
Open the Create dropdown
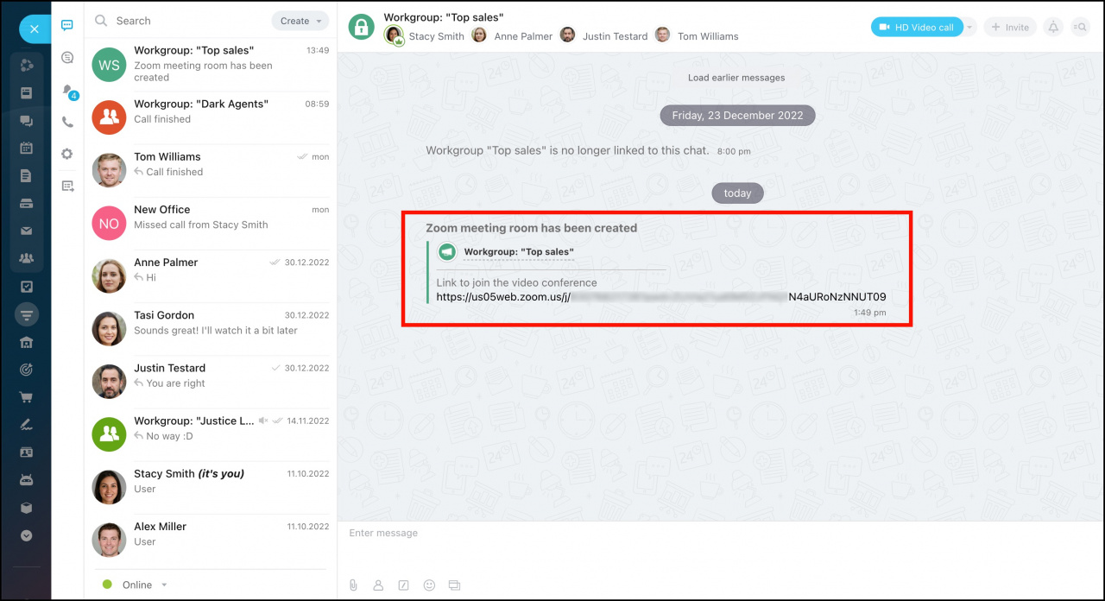click(300, 21)
